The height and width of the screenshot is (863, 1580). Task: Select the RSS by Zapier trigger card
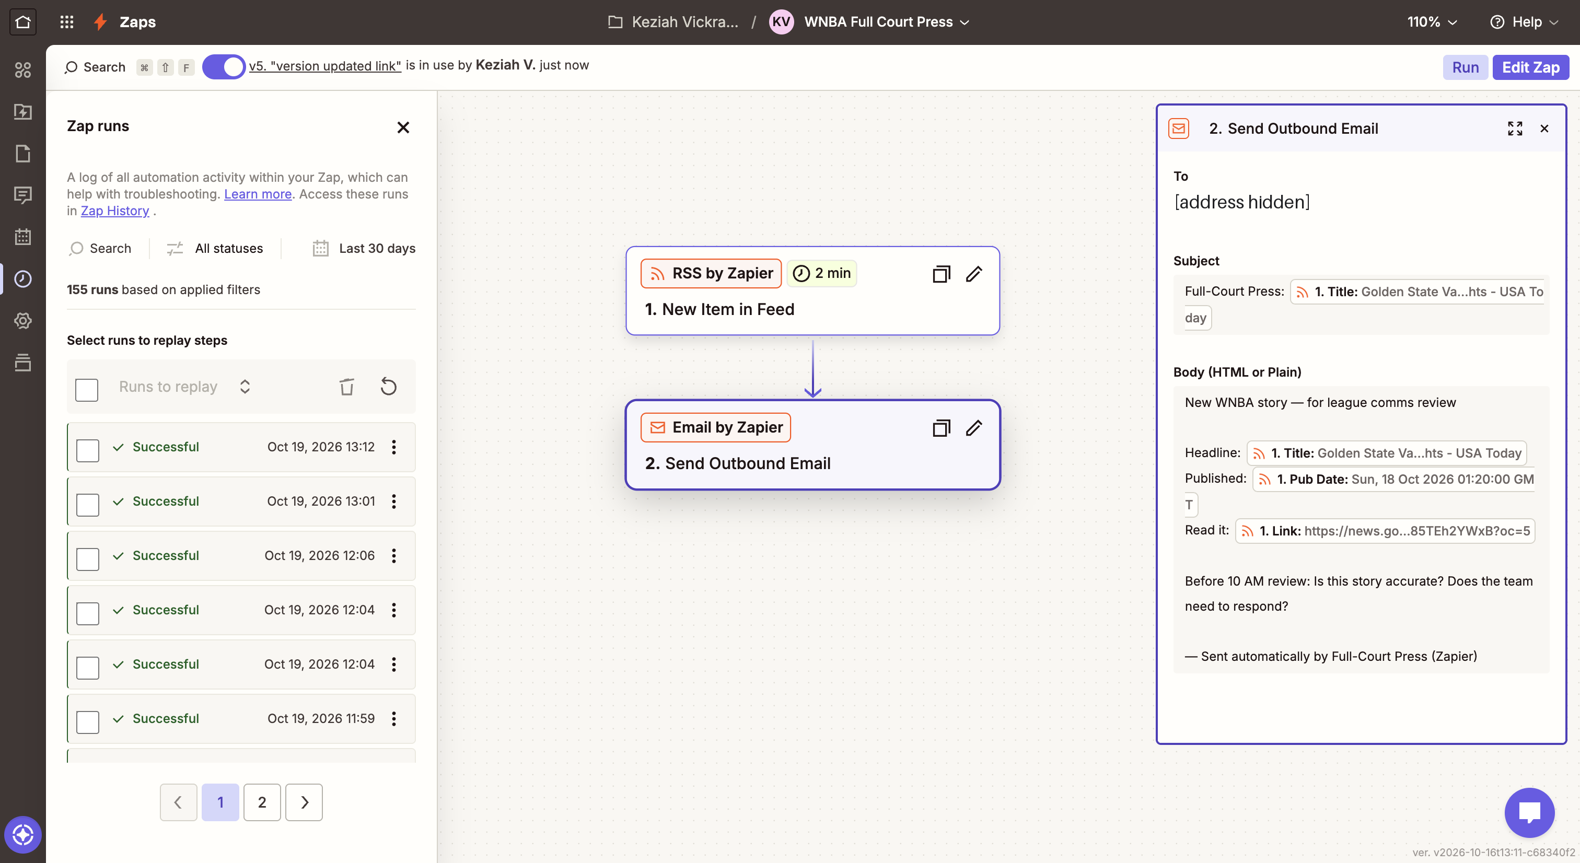pyautogui.click(x=812, y=291)
